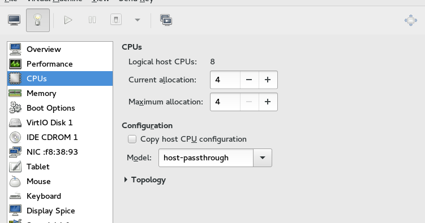Toggle fullscreen icon at toolbar right
The width and height of the screenshot is (425, 223).
point(411,20)
